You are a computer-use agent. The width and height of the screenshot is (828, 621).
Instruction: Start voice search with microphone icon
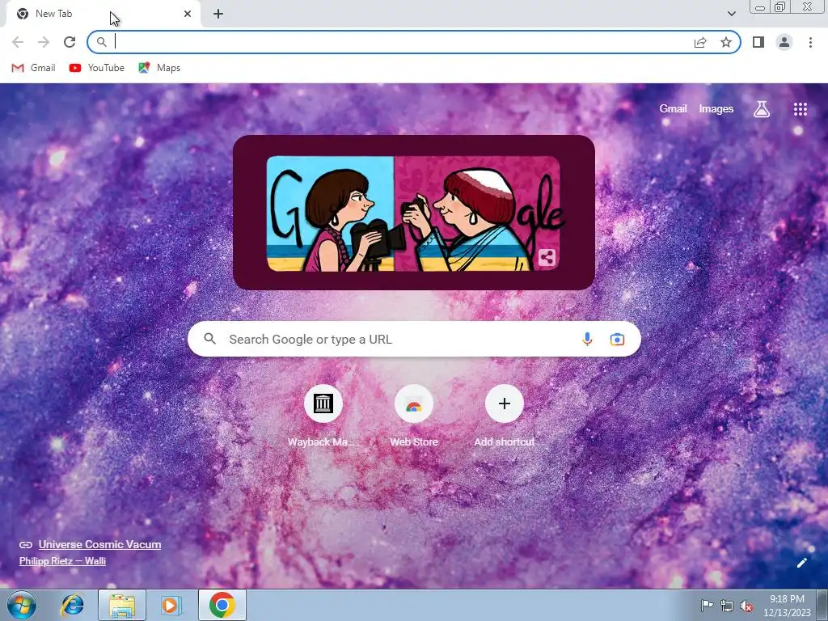(587, 339)
